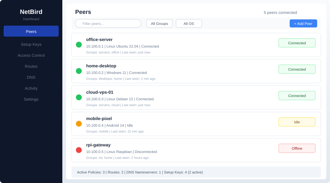
Task: Click the Connected badge for home-desktop
Action: (x=297, y=69)
